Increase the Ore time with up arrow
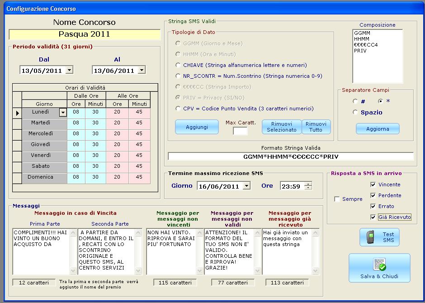 (x=308, y=184)
